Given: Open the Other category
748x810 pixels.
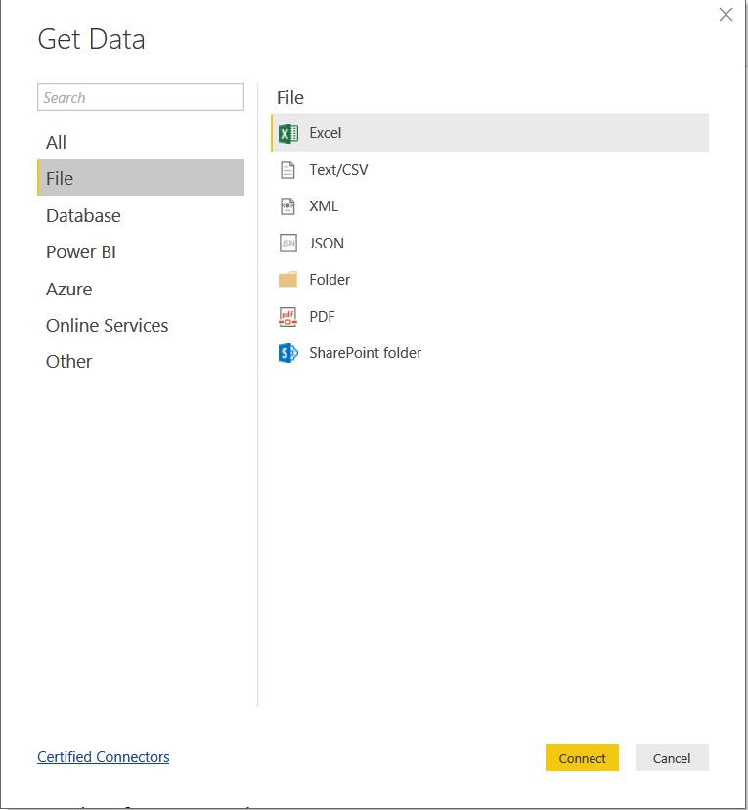Looking at the screenshot, I should 141,361.
